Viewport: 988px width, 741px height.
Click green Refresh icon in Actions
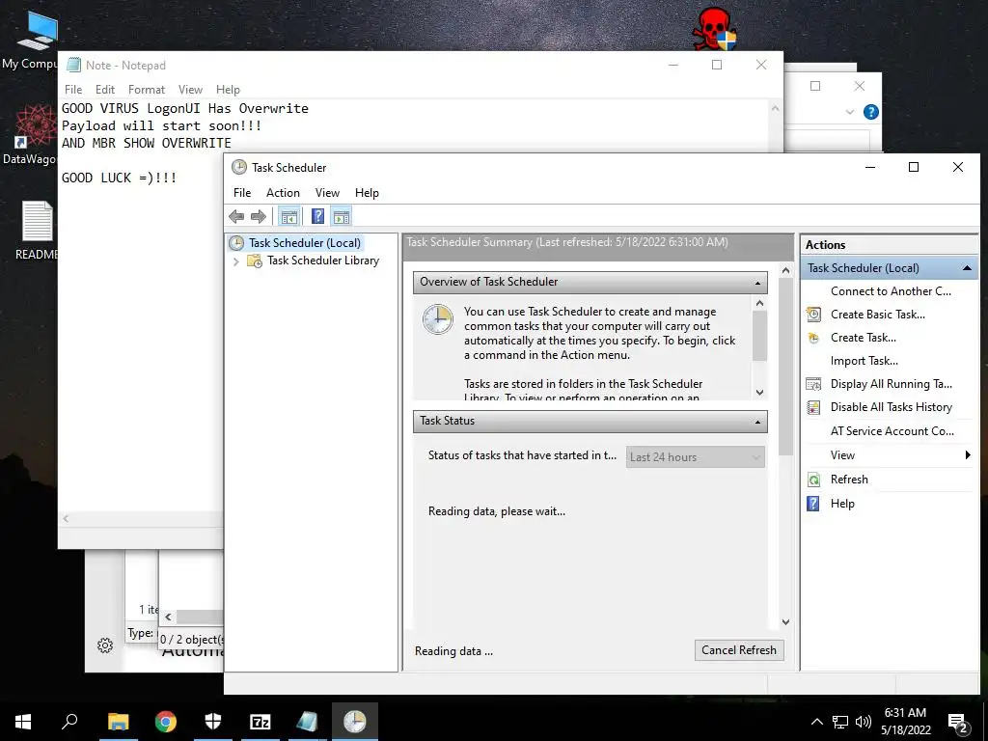click(813, 480)
